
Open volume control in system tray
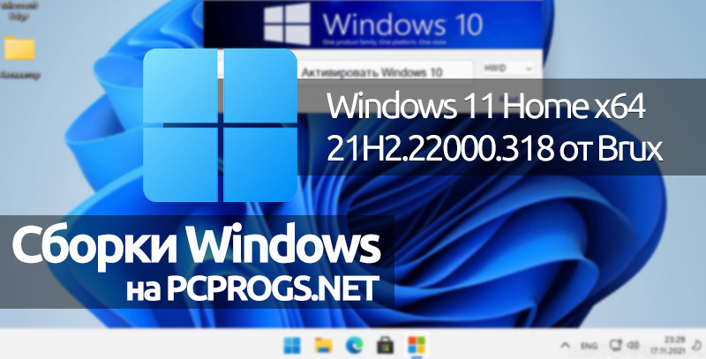[x=633, y=345]
